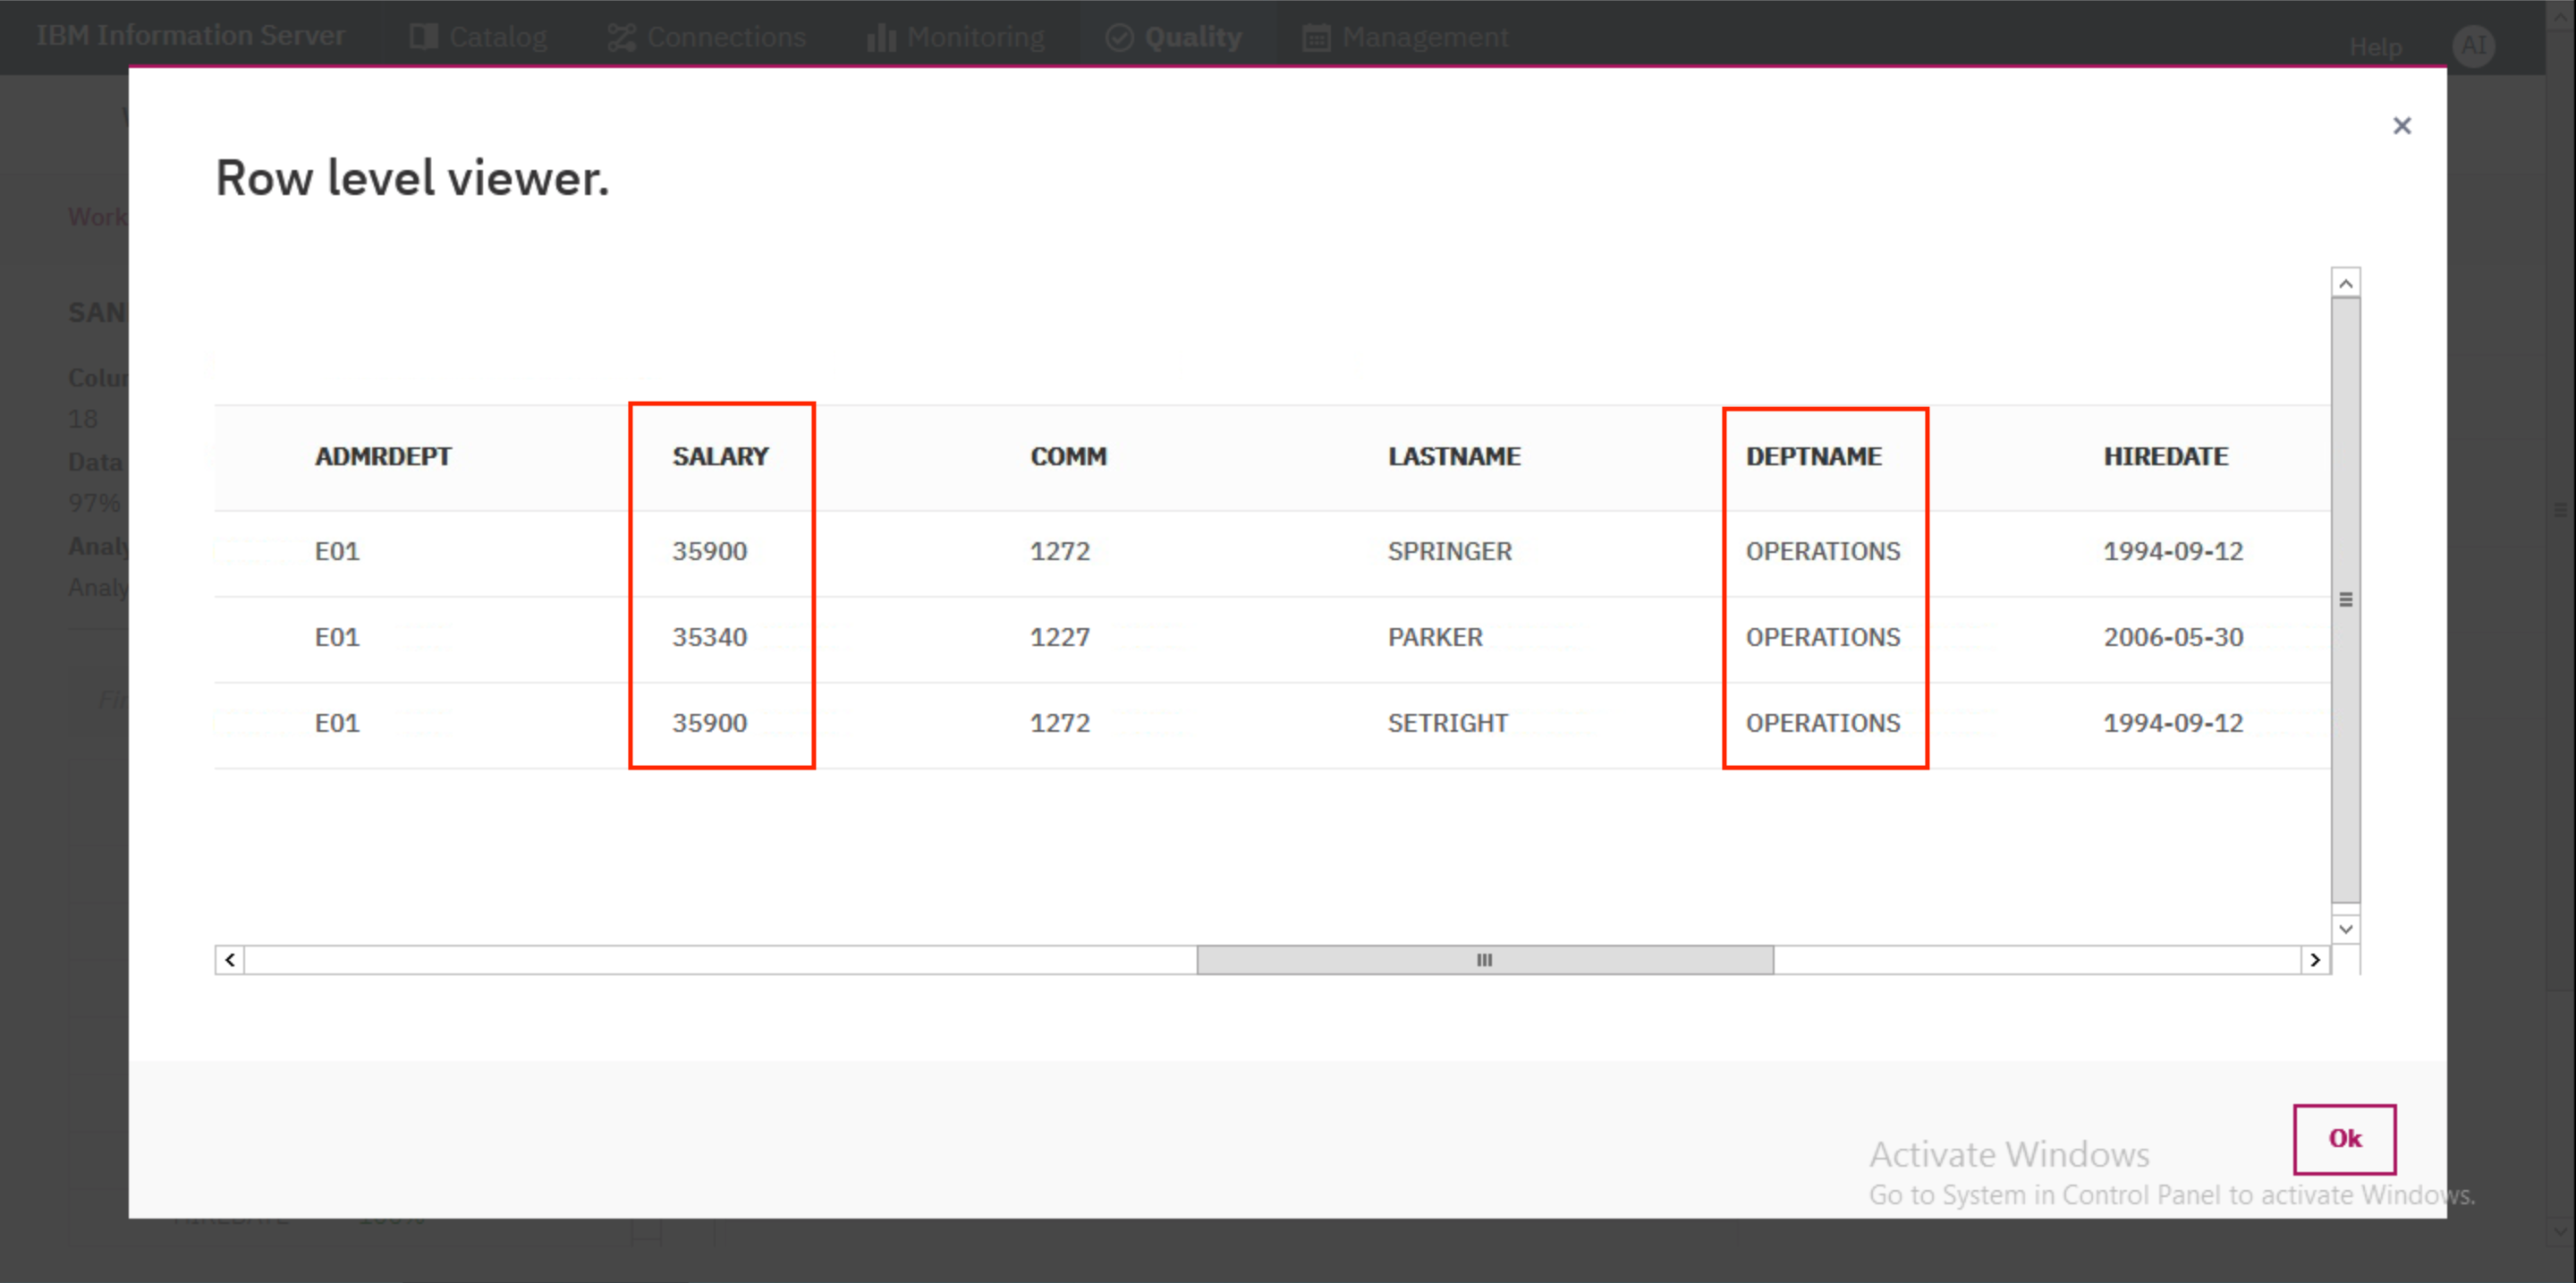This screenshot has height=1283, width=2576.
Task: Close the Row level viewer dialog
Action: coord(2401,126)
